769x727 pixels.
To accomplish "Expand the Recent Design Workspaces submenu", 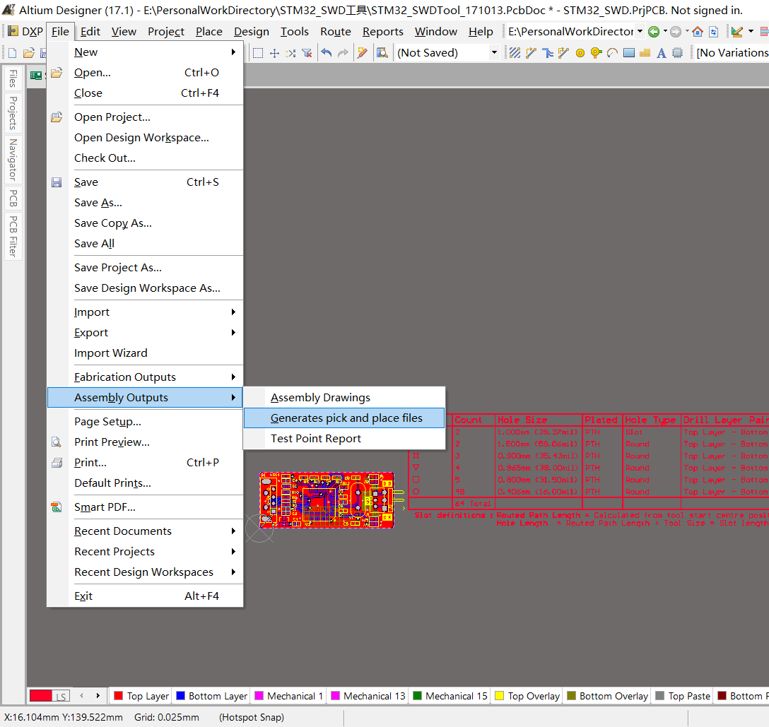I will (x=145, y=572).
